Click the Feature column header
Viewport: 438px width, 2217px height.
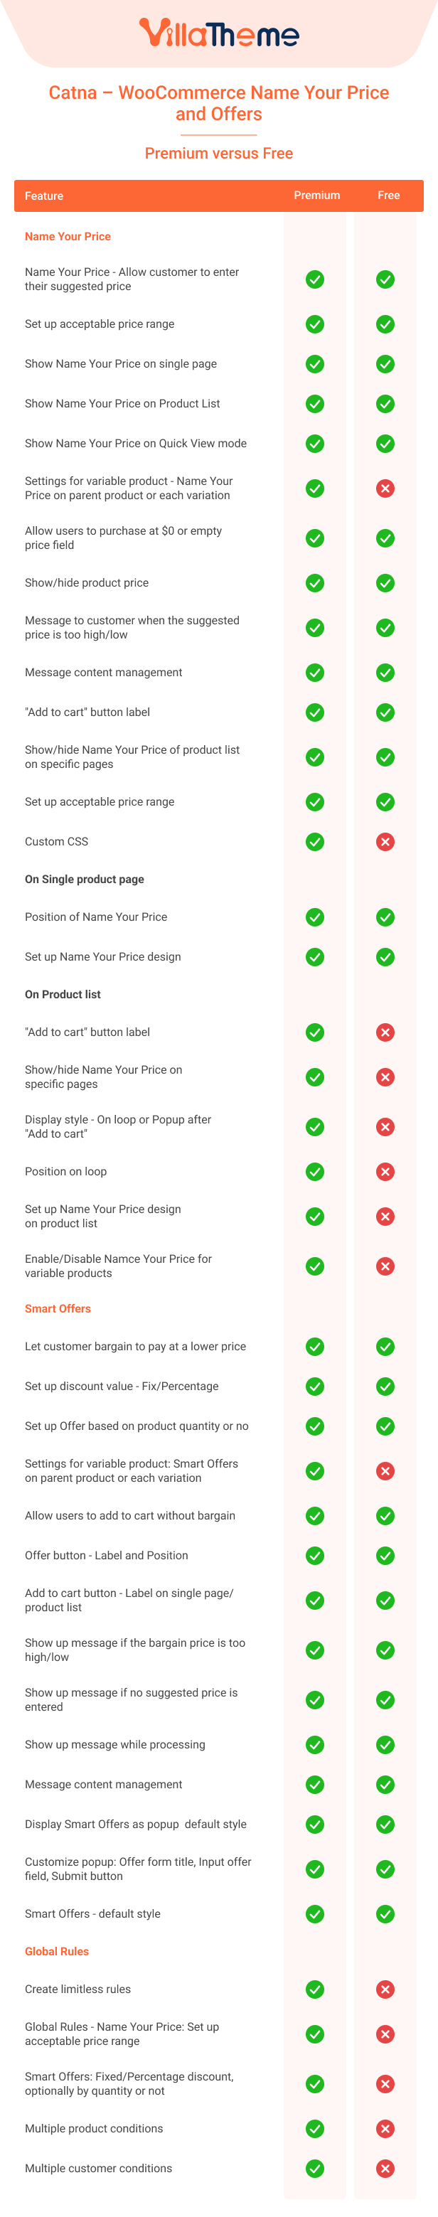44,196
